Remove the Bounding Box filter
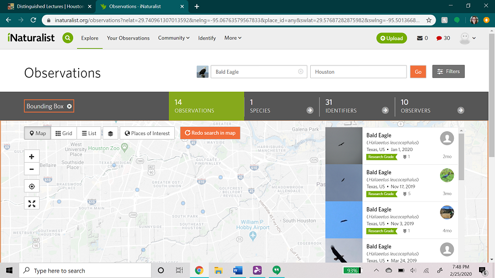The height and width of the screenshot is (278, 495). click(69, 106)
